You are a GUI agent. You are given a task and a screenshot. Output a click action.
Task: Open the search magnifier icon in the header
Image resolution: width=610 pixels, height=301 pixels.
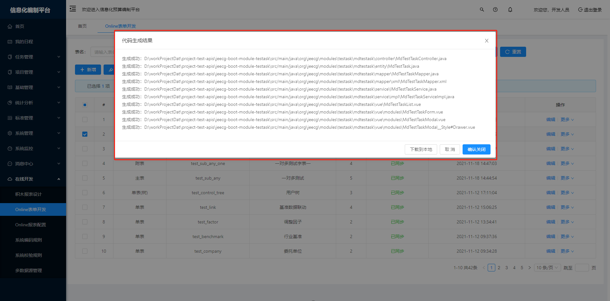482,10
